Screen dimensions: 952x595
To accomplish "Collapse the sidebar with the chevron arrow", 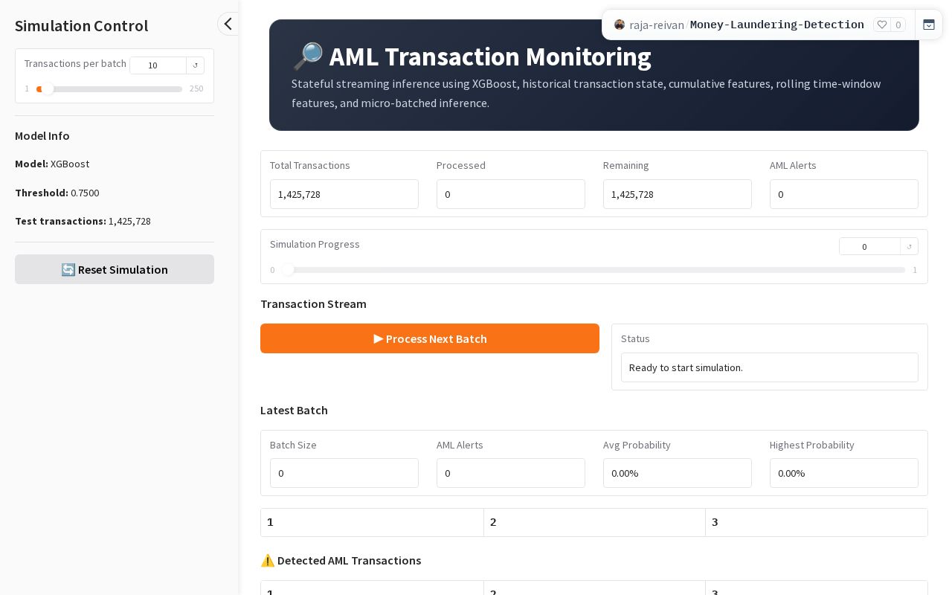I will (228, 24).
